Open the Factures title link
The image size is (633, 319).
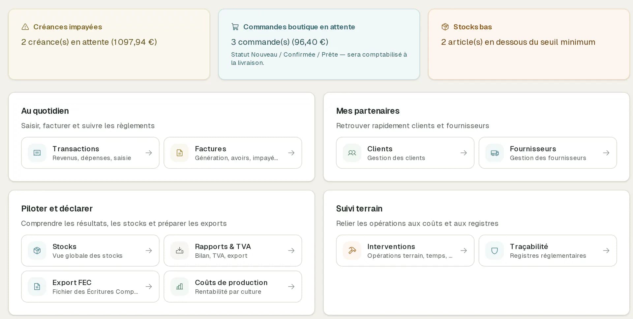click(210, 149)
